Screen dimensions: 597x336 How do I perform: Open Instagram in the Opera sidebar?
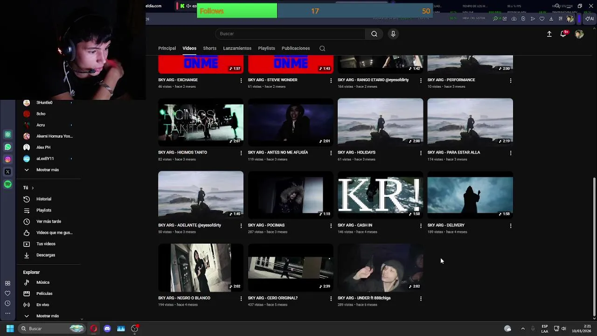pos(7,160)
